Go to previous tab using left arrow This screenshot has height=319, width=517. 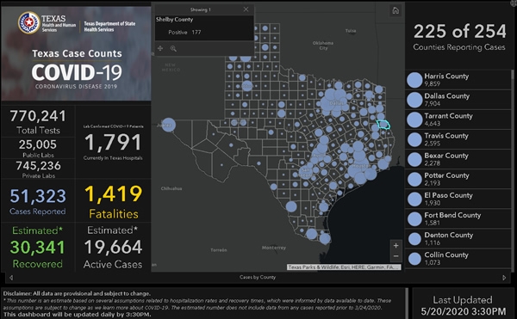[x=11, y=278]
